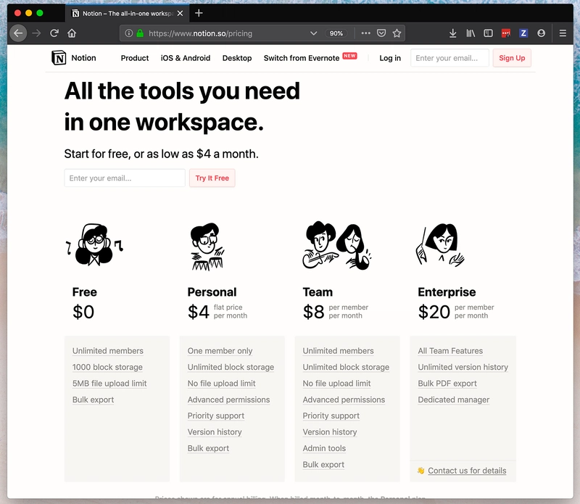The width and height of the screenshot is (580, 504).
Task: Click 'Dedicated manager' feature
Action: (x=454, y=400)
